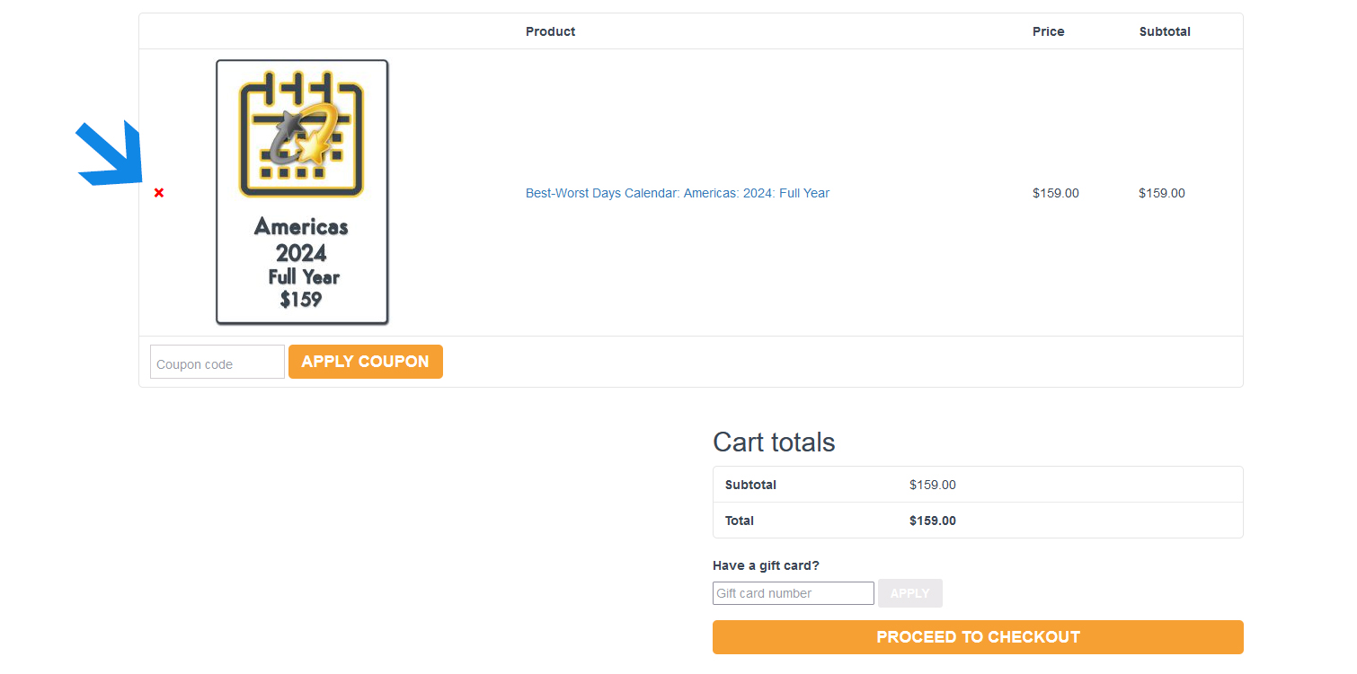1357x674 pixels.
Task: Apply the coupon with orange button
Action: [366, 362]
